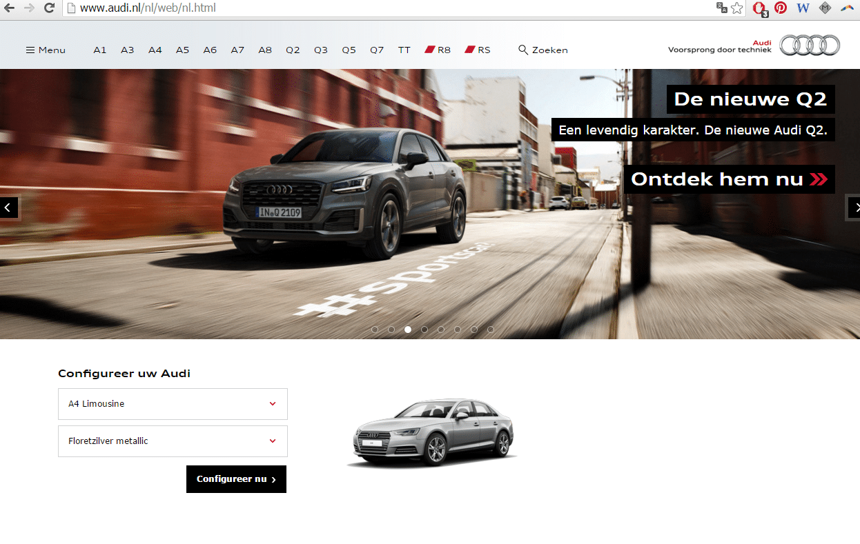Open the Q5 model menu
The height and width of the screenshot is (544, 860).
(x=349, y=50)
